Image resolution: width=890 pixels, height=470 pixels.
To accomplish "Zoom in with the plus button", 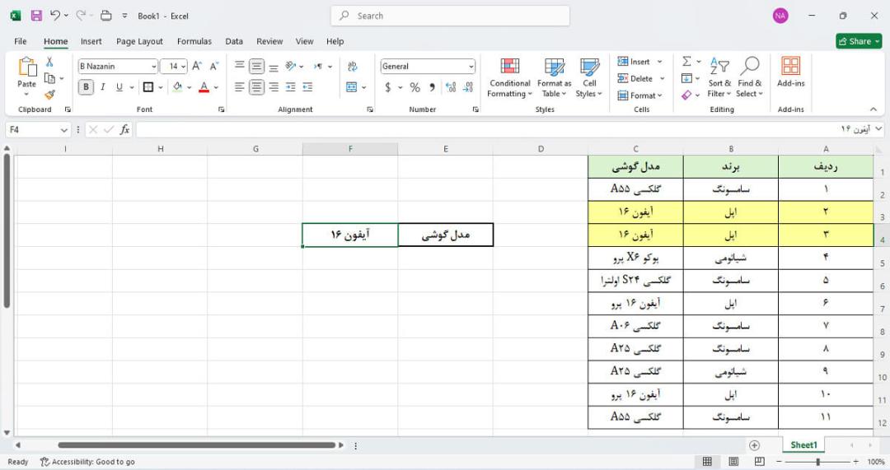I will (x=856, y=462).
